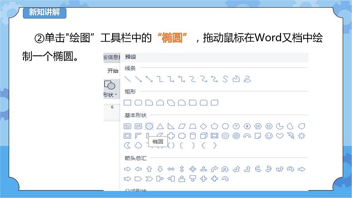Pick the four-way quad arrow
This screenshot has height=198, width=352.
coord(192,169)
